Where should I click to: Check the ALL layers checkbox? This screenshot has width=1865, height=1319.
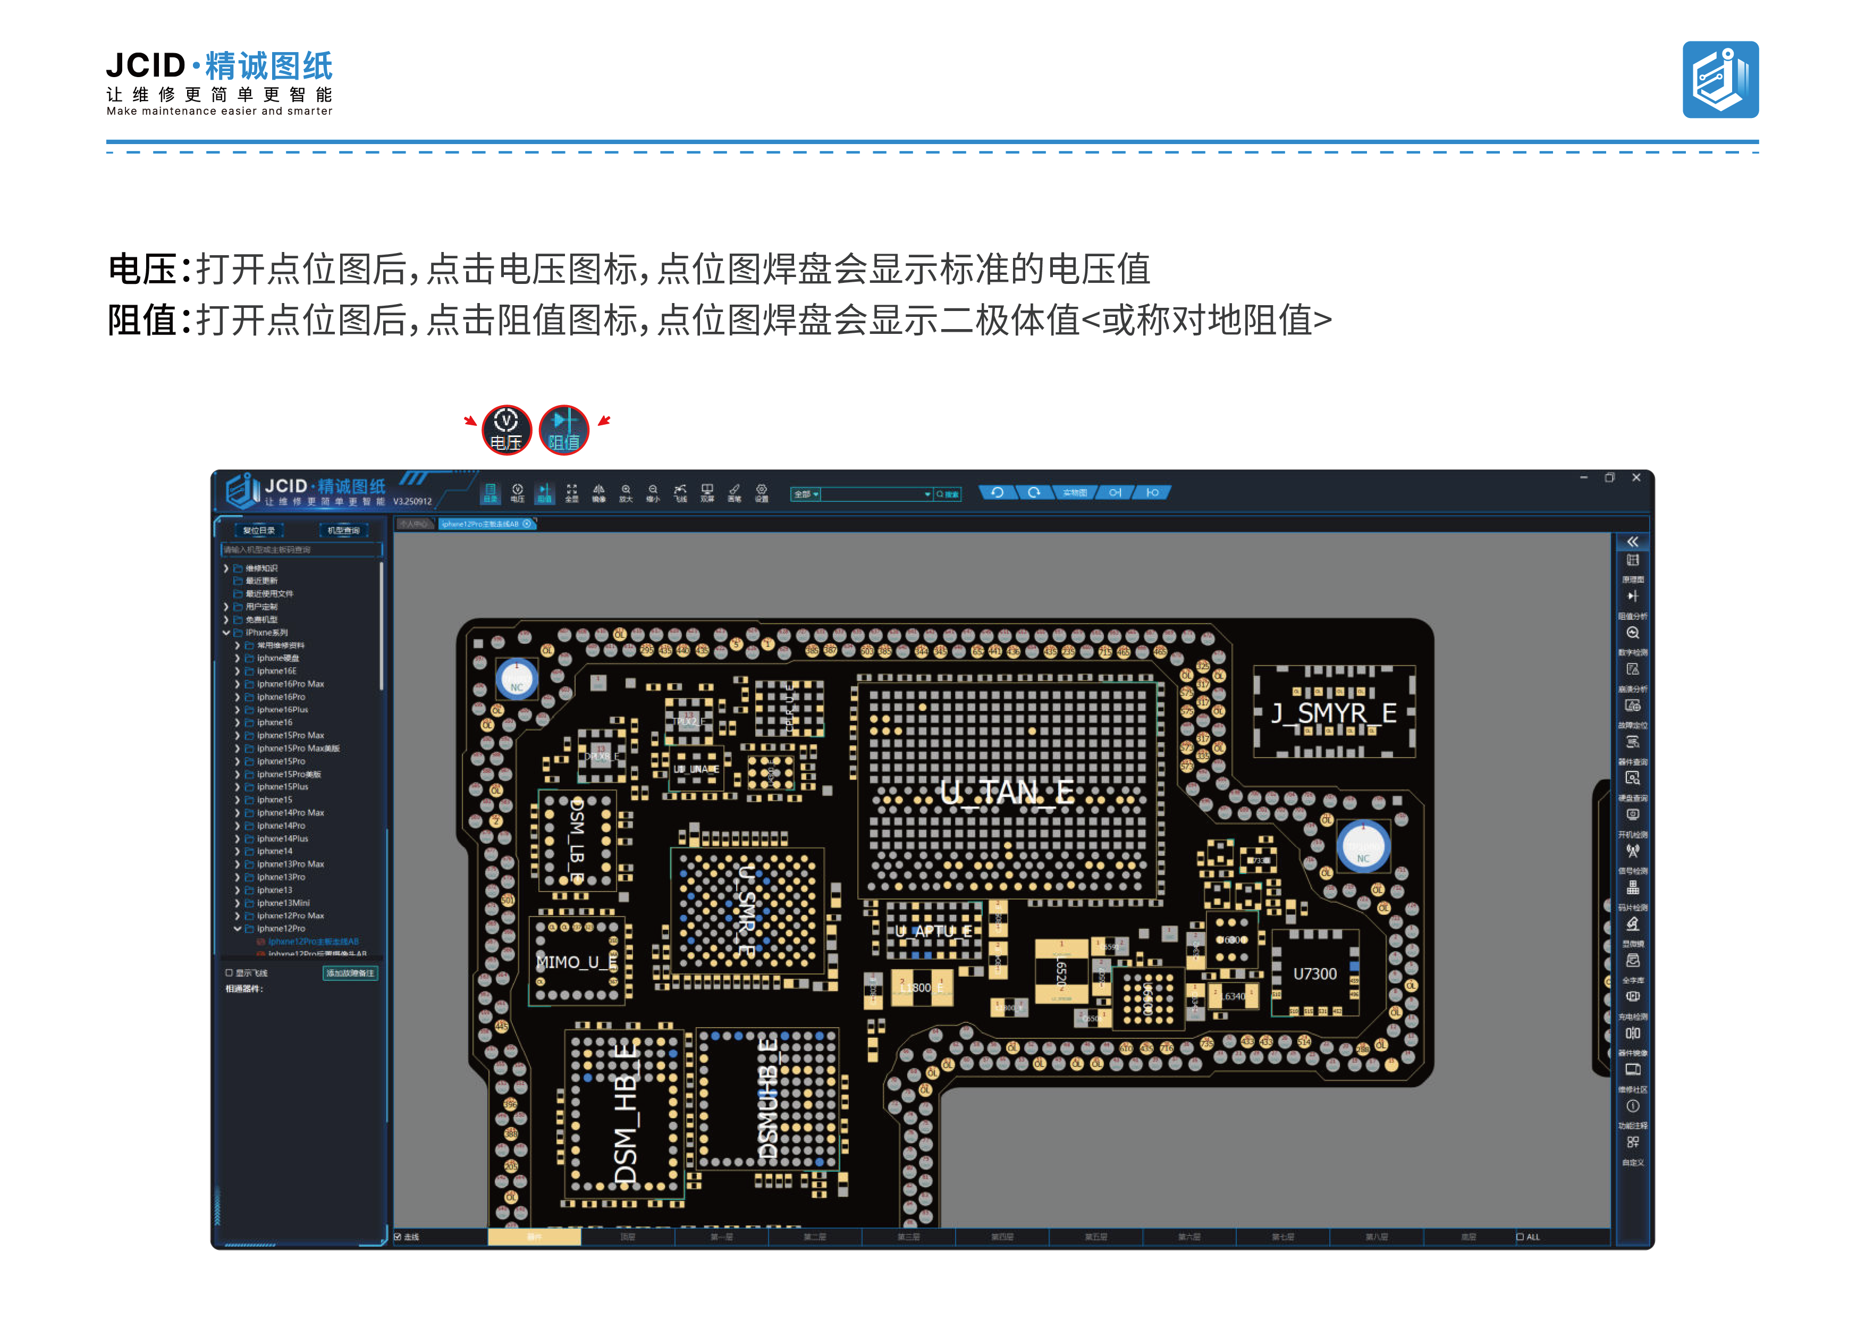coord(1520,1237)
